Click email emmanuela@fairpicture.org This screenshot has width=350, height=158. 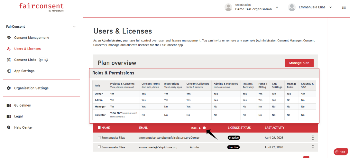pyautogui.click(x=158, y=147)
